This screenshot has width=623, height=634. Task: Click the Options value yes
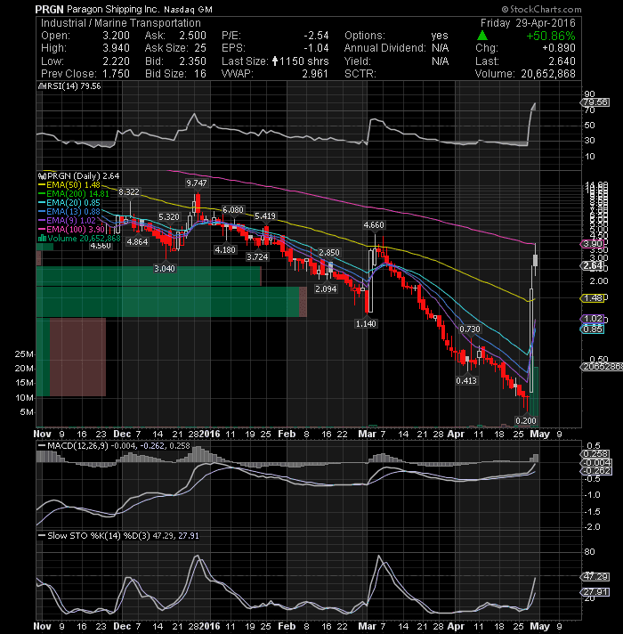pos(440,36)
